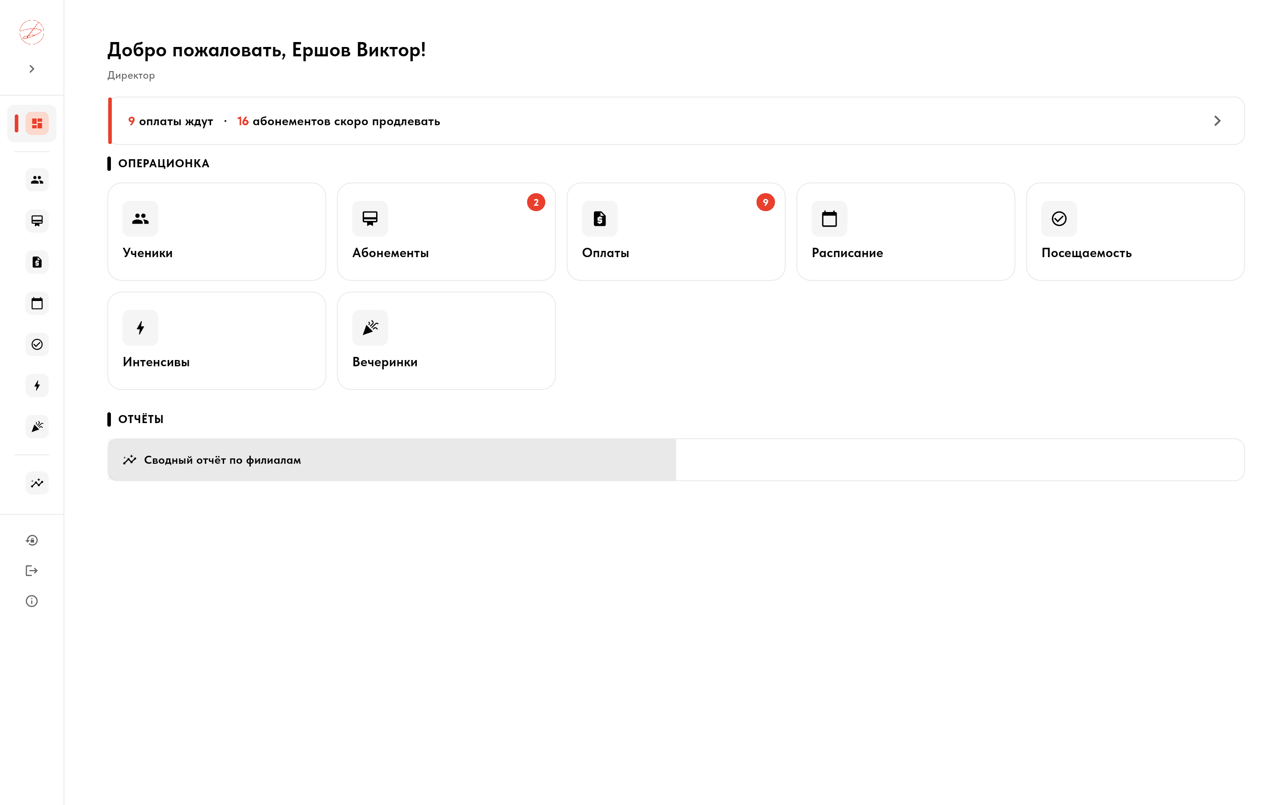Open attendance via the sidebar checkmark icon

[x=37, y=344]
